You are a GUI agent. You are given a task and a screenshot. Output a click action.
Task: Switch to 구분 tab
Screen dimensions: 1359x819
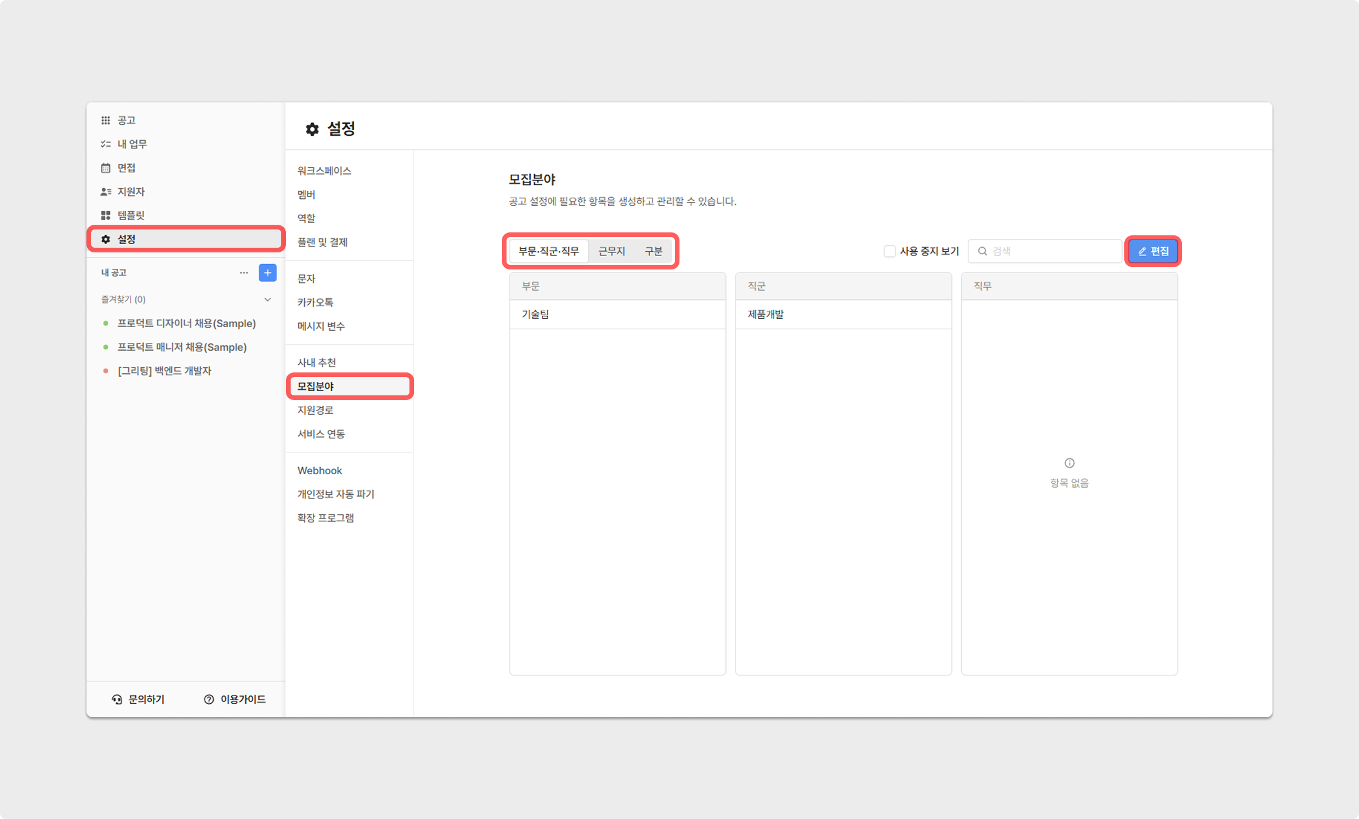click(653, 251)
